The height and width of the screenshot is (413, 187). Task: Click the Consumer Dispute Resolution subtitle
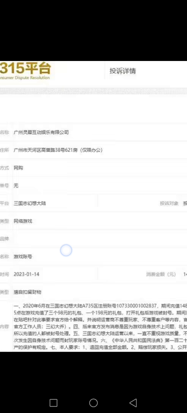click(x=25, y=78)
